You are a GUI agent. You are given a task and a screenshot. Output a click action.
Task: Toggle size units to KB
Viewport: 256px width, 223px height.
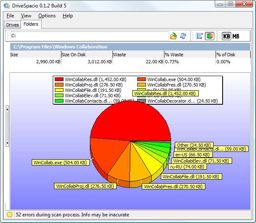(227, 36)
